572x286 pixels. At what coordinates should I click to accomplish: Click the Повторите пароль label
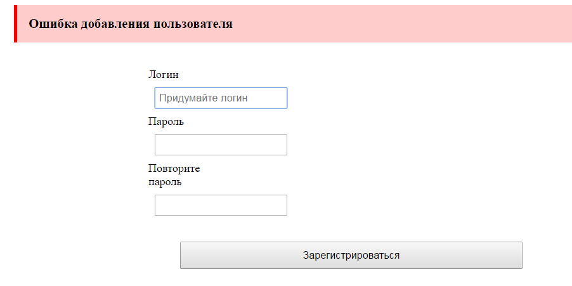(x=174, y=176)
